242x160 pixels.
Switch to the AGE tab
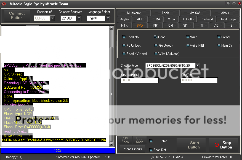point(140,19)
